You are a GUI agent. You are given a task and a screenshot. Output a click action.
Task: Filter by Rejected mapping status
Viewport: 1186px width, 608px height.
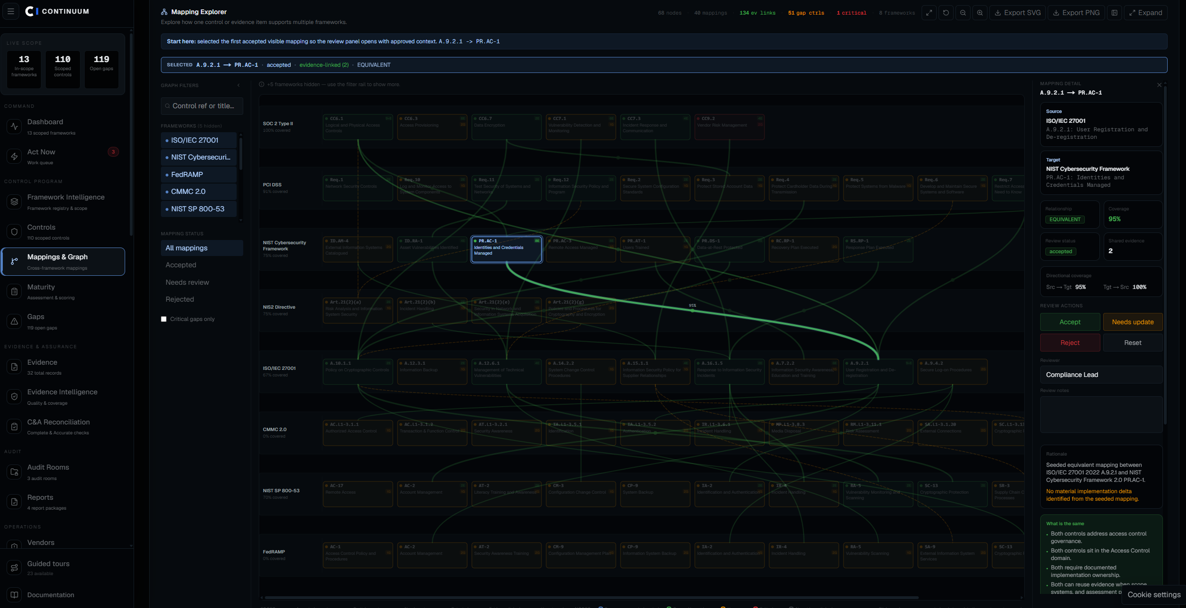point(202,299)
